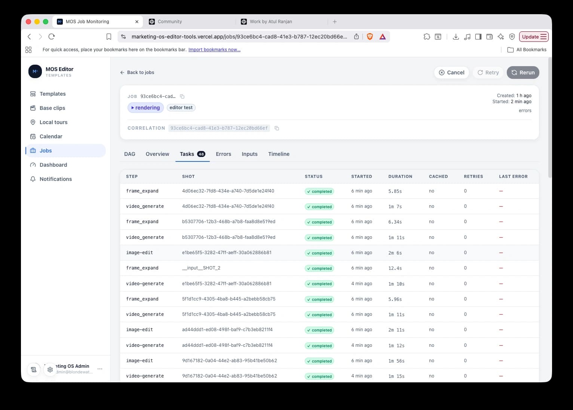Open Base clips in the sidebar
This screenshot has width=573, height=410.
point(65,108)
